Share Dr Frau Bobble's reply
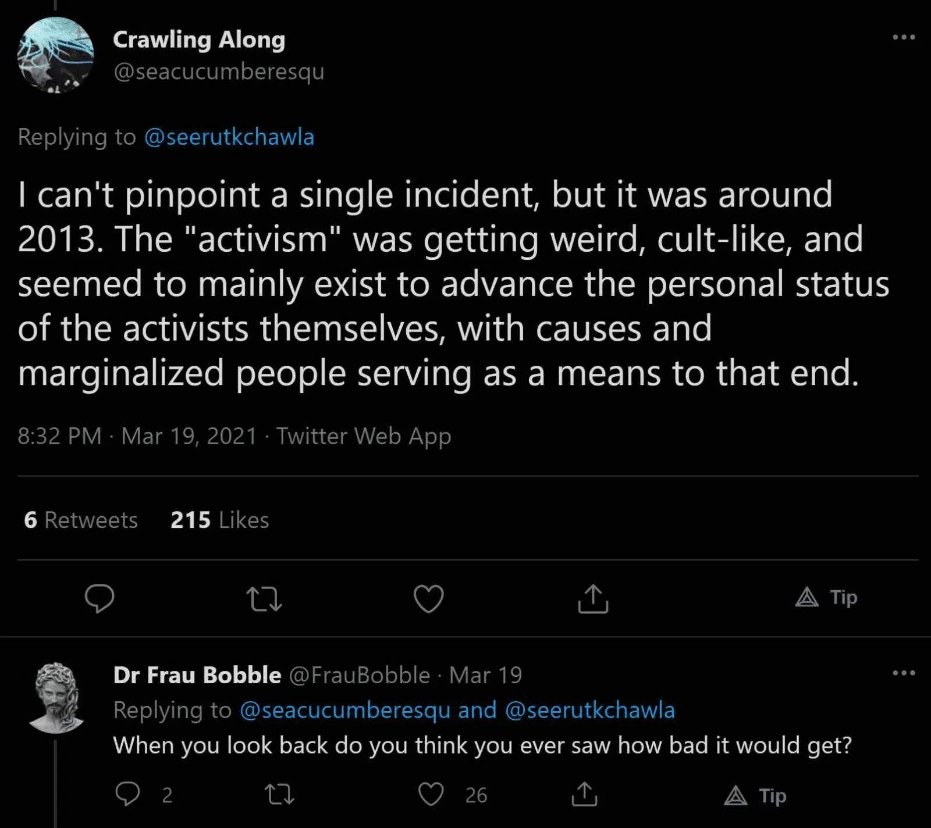This screenshot has width=931, height=828. (x=584, y=794)
